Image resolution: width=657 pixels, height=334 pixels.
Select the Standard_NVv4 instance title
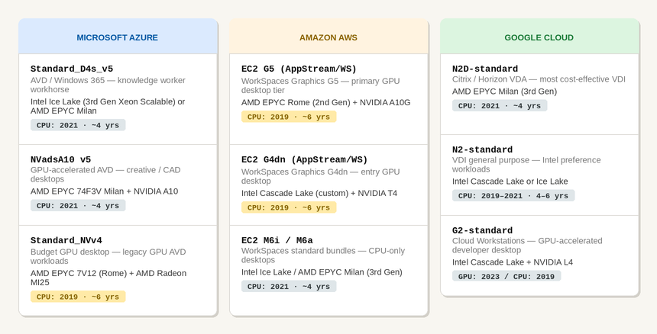click(x=66, y=240)
